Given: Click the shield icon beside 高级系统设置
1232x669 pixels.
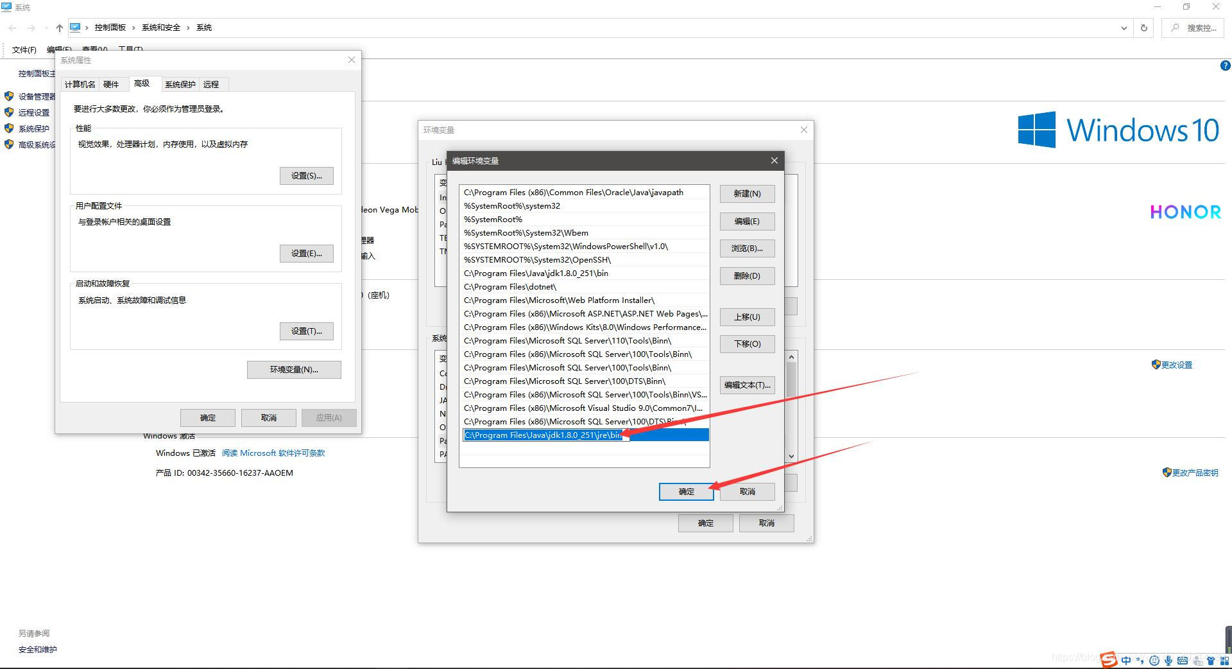Looking at the screenshot, I should [9, 144].
